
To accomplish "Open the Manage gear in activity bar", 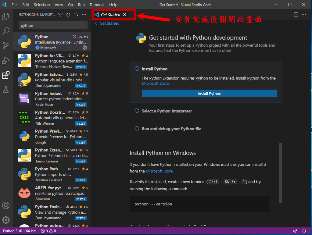I will click(6, 220).
